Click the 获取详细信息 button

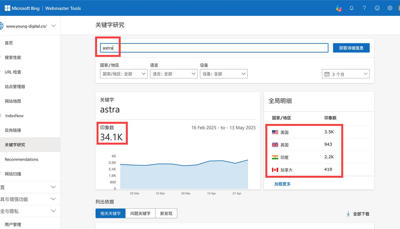351,48
